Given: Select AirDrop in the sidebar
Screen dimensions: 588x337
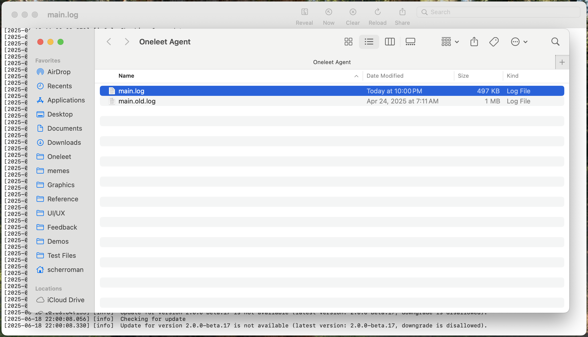Looking at the screenshot, I should click(59, 72).
